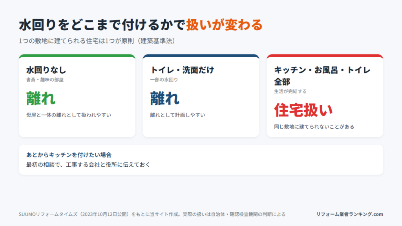The width and height of the screenshot is (402, 226).
Task: Click the site name リフォーム業者ランキング.com
Action: pyautogui.click(x=349, y=214)
